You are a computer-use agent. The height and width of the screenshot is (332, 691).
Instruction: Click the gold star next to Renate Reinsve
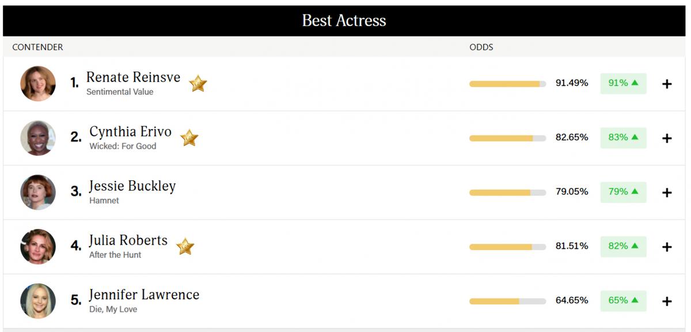(198, 84)
